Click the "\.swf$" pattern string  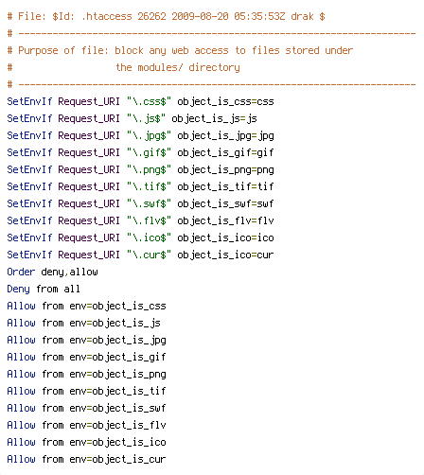149,203
